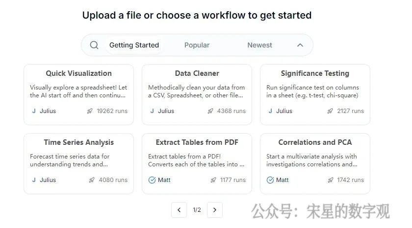Click the Julius logo on Significance Testing card
The width and height of the screenshot is (412, 228).
pos(270,111)
